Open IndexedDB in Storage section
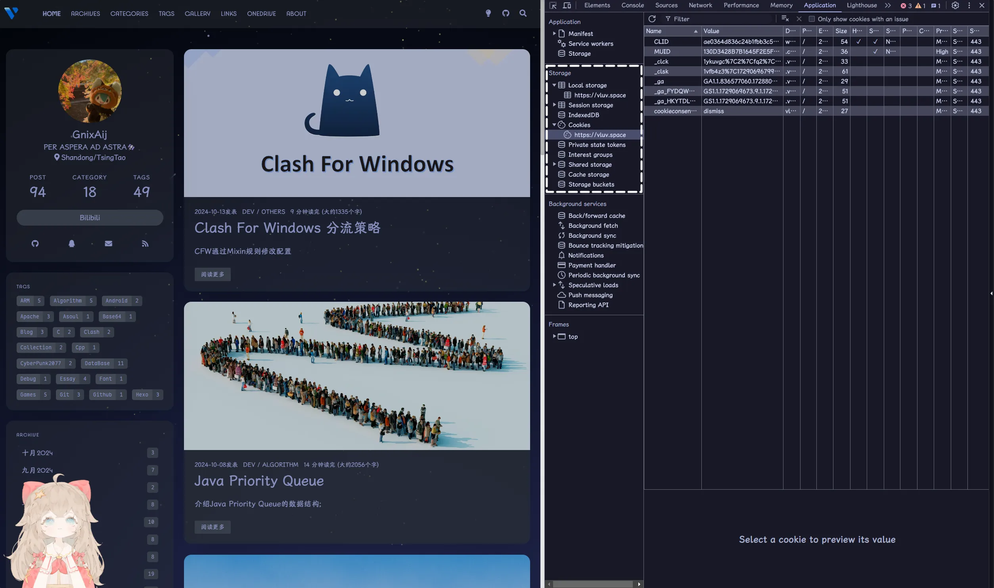Image resolution: width=994 pixels, height=588 pixels. point(583,115)
